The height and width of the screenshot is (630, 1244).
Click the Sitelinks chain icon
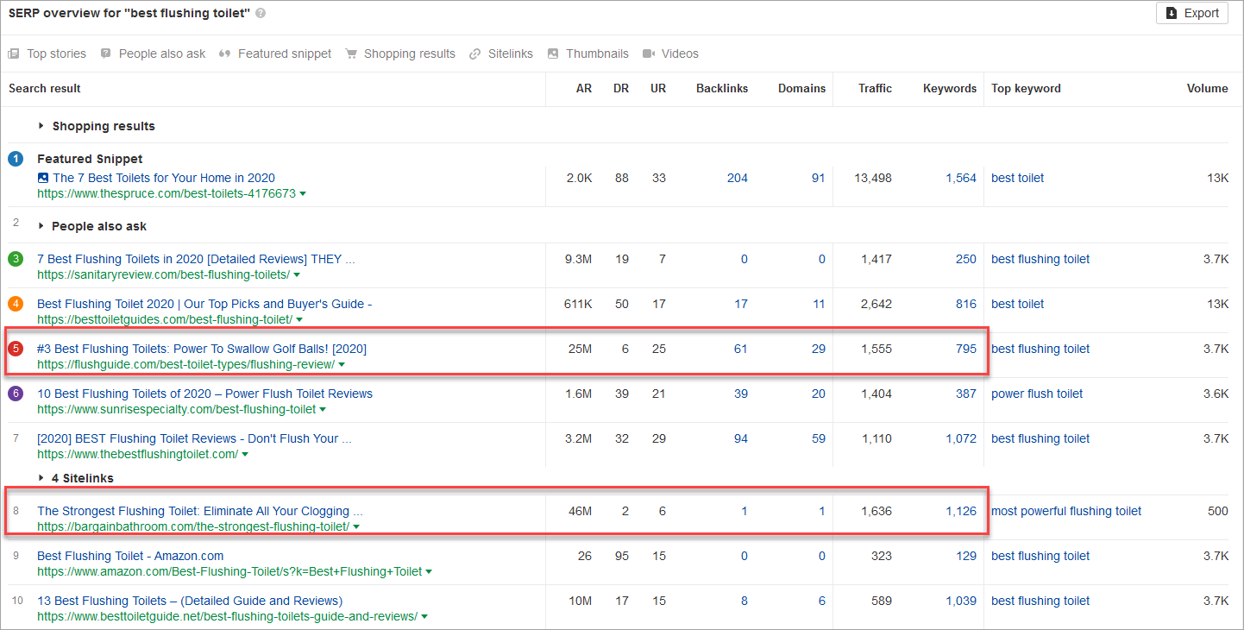tap(474, 54)
